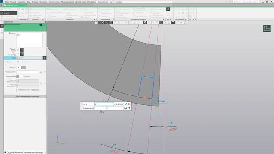Open the Моделирование menu
The height and width of the screenshot is (154, 274).
click(68, 2)
